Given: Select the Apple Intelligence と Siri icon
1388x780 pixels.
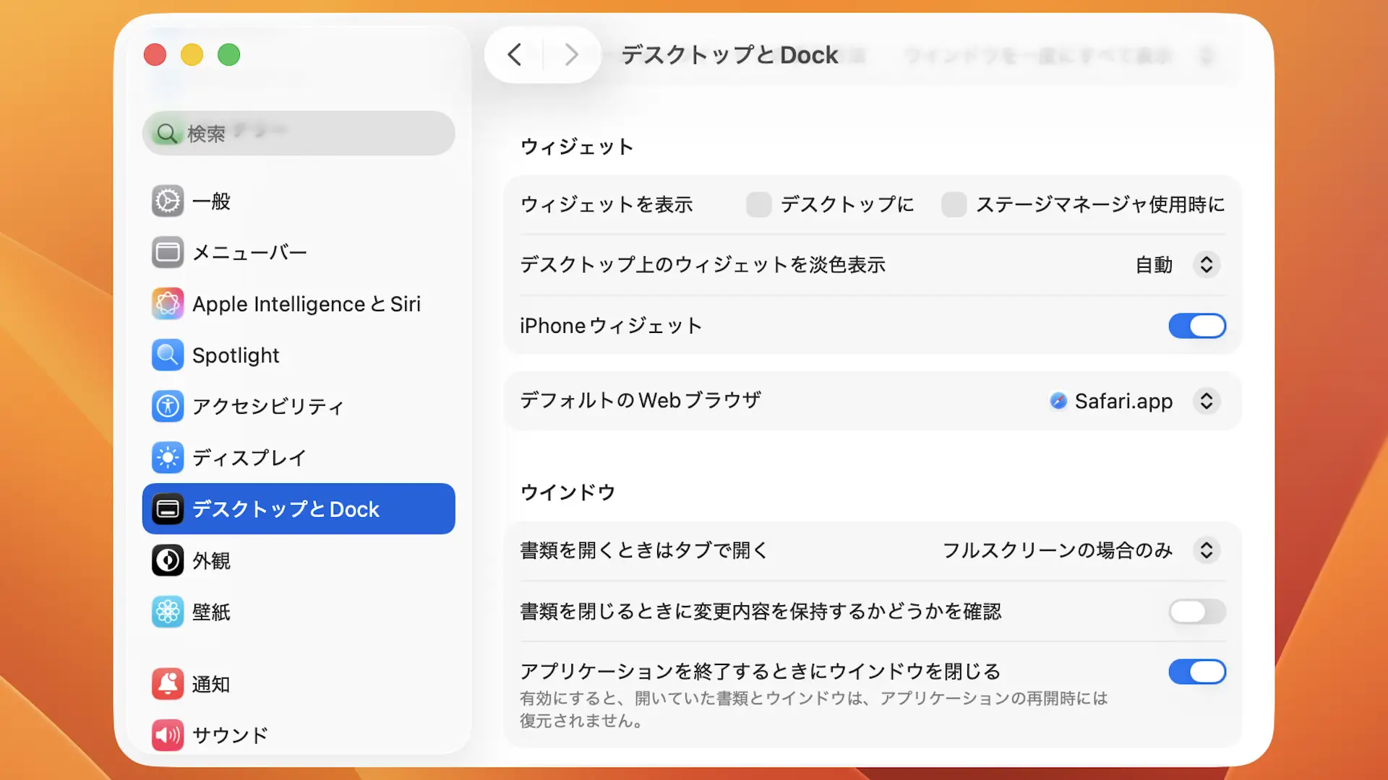Looking at the screenshot, I should pyautogui.click(x=168, y=303).
